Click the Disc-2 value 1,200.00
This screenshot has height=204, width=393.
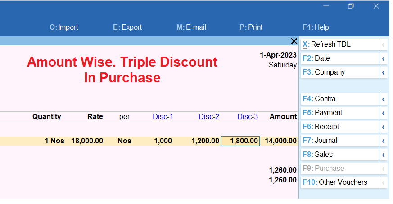[205, 141]
